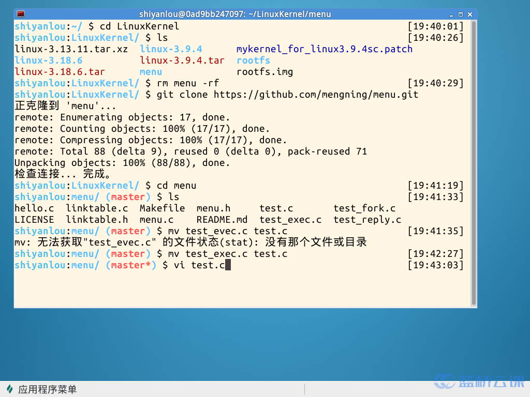This screenshot has width=530, height=397.
Task: Click the timestamp [19:41:19]
Action: (435, 186)
